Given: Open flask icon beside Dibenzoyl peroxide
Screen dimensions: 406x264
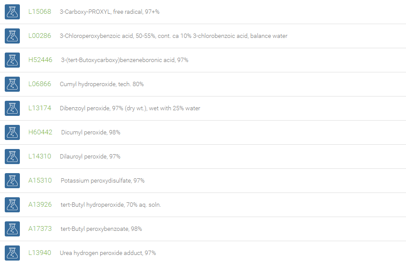Looking at the screenshot, I should tap(12, 109).
